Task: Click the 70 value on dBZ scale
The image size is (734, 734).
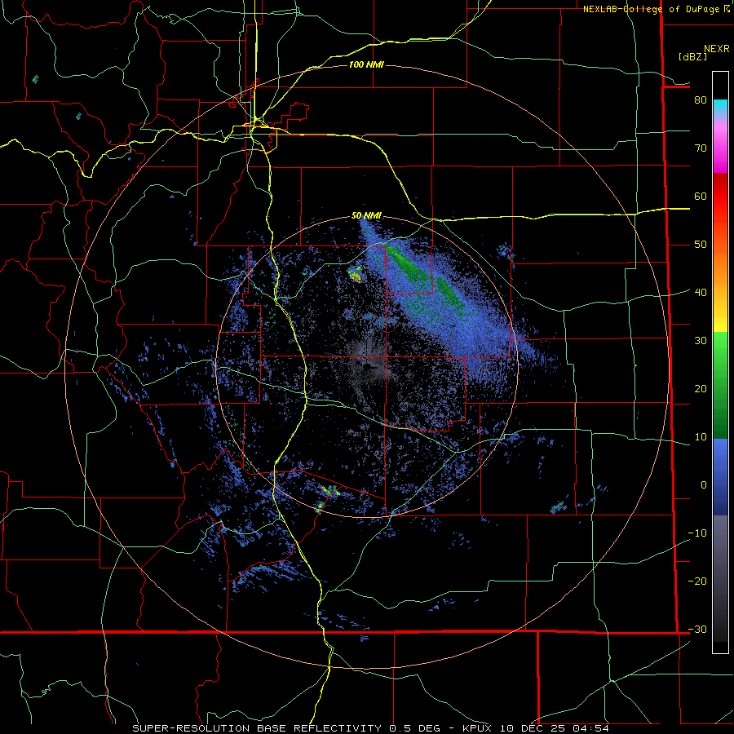Action: pos(701,148)
